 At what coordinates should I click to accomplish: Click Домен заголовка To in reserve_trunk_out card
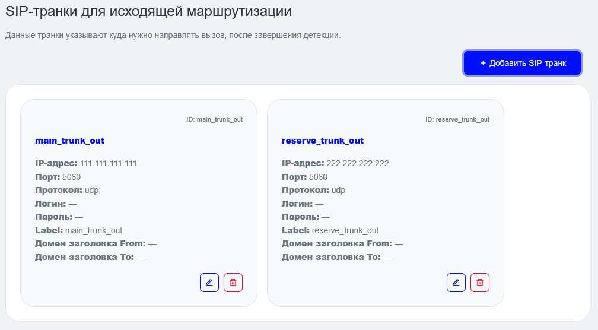336,257
